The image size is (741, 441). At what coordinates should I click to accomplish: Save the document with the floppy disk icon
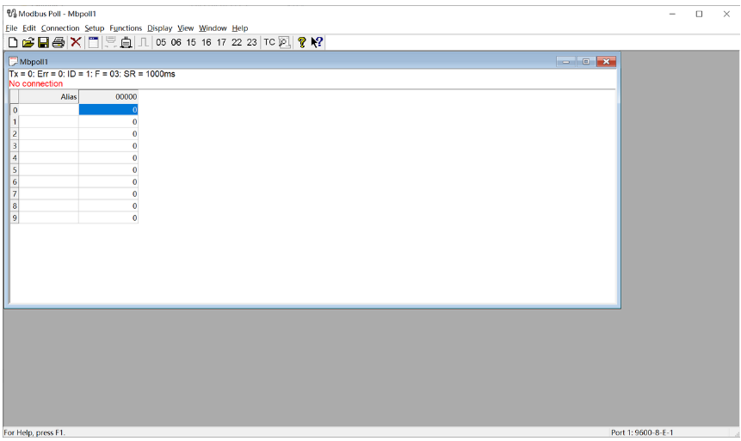[43, 42]
